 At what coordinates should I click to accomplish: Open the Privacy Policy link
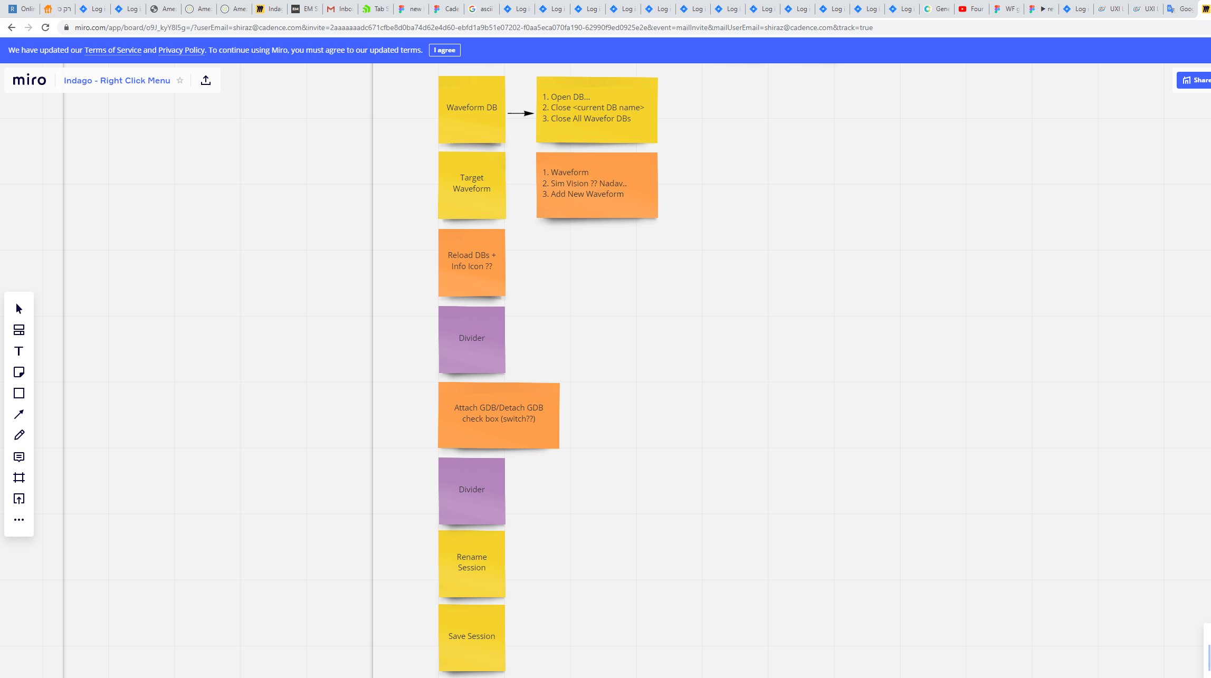181,50
